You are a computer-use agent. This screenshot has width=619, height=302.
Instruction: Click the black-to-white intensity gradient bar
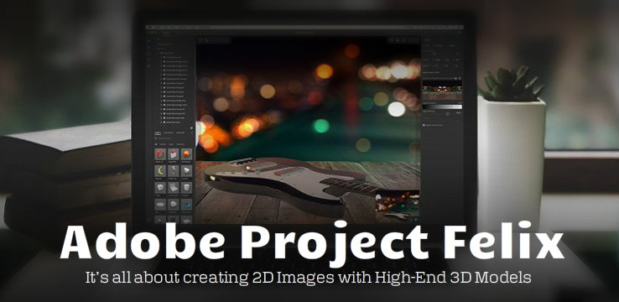(x=442, y=107)
